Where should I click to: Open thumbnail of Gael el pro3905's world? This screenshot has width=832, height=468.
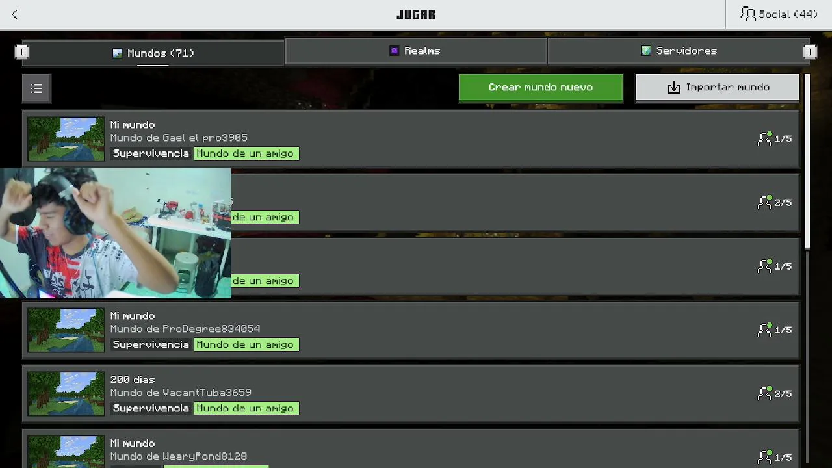[66, 138]
